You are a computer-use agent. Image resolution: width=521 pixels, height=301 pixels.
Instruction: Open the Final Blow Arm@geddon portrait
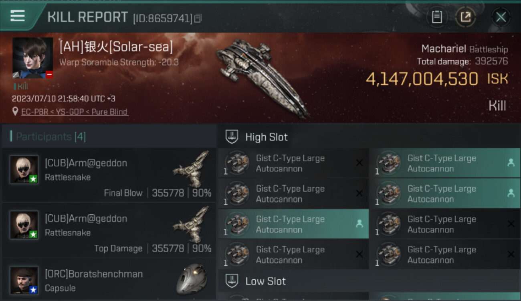click(24, 169)
